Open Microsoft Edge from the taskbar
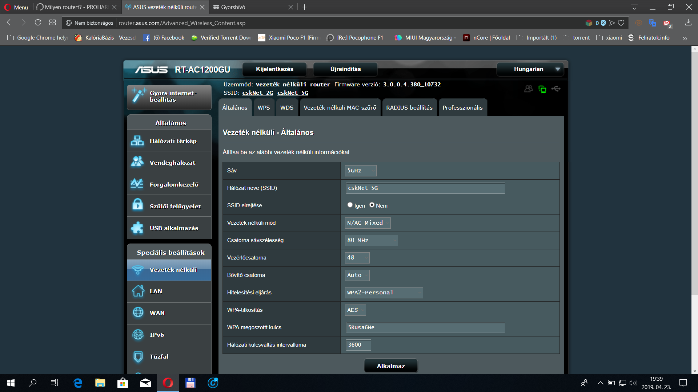The width and height of the screenshot is (698, 392). pyautogui.click(x=78, y=383)
